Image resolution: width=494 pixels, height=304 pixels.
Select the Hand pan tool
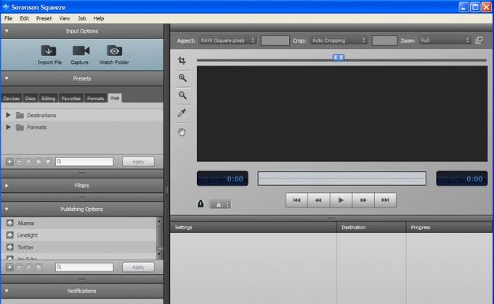(182, 132)
